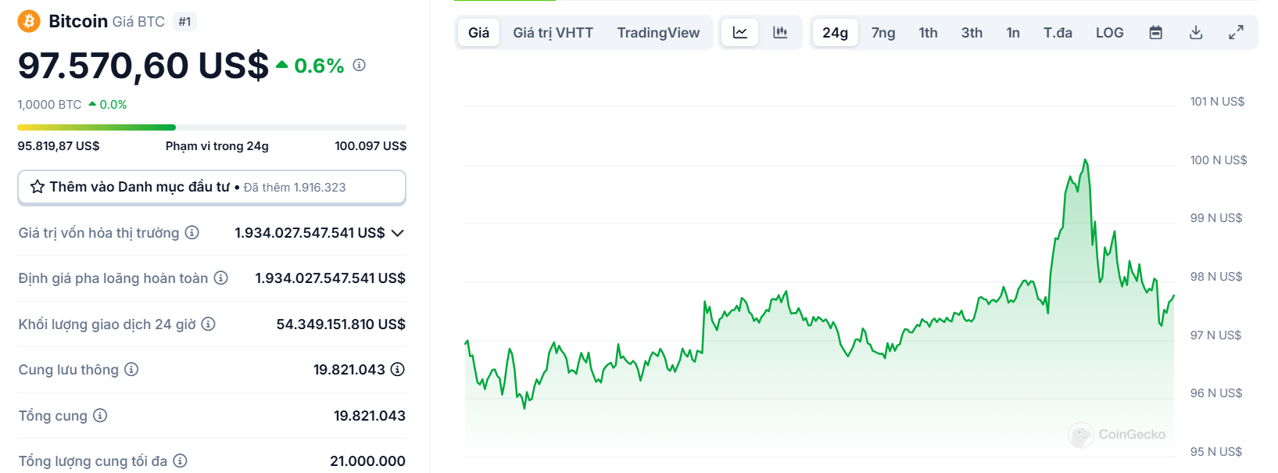Switch to line chart view icon

pyautogui.click(x=740, y=33)
